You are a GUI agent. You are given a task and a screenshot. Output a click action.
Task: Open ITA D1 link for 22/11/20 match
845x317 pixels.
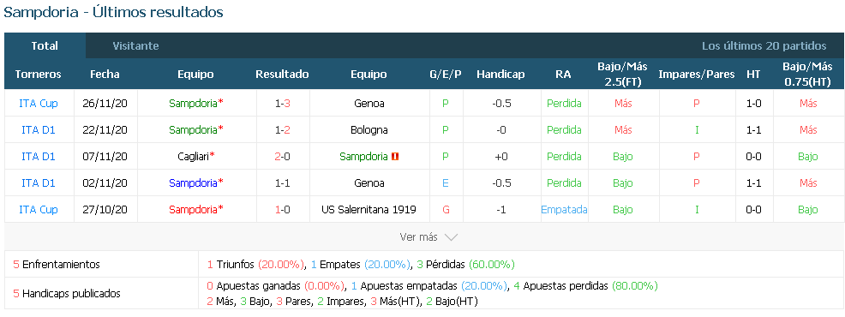pyautogui.click(x=39, y=129)
